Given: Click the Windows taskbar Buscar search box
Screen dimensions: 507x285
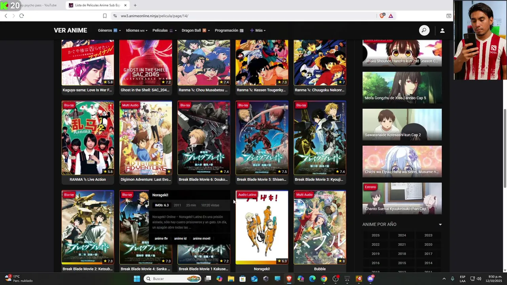Looking at the screenshot, I should [172, 279].
